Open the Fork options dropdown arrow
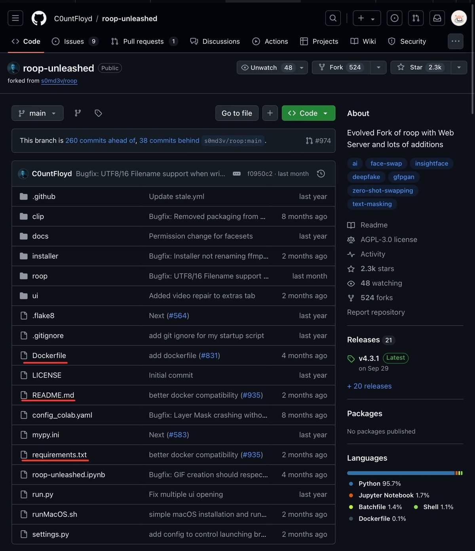This screenshot has width=475, height=551. 378,67
